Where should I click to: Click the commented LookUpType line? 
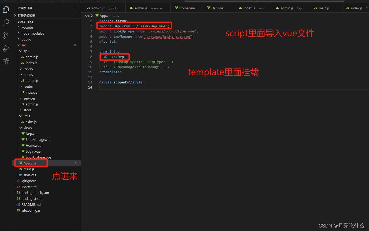click(138, 62)
